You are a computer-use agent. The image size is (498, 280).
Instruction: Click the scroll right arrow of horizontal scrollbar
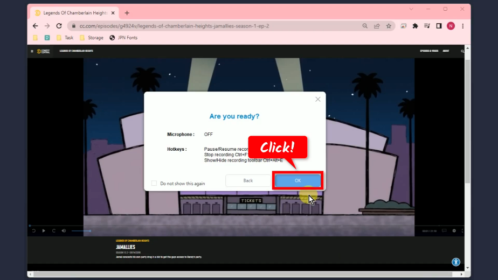coord(461,274)
